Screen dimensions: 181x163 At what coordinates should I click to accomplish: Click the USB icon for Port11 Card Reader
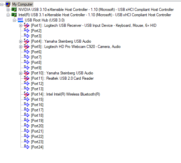(x=27, y=78)
